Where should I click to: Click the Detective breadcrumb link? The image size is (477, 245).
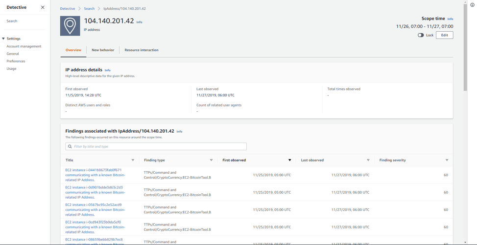coord(68,8)
